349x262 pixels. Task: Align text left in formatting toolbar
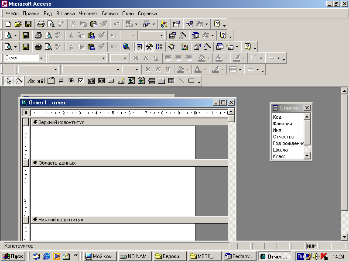[x=168, y=58]
